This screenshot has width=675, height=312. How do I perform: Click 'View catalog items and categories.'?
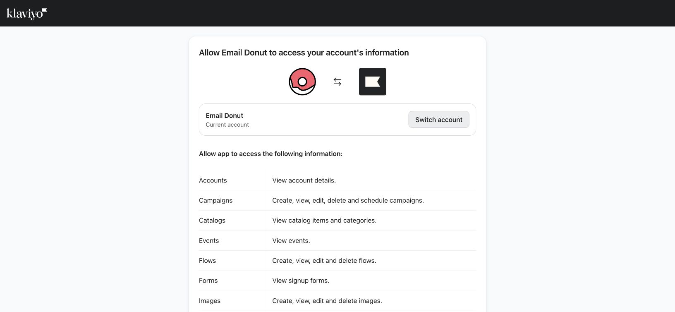[x=324, y=221]
